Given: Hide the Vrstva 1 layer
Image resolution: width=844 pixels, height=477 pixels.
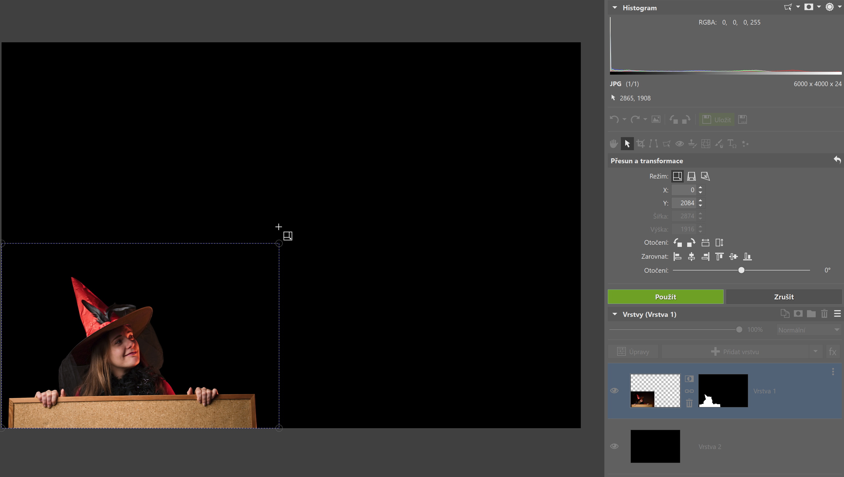Looking at the screenshot, I should (614, 391).
